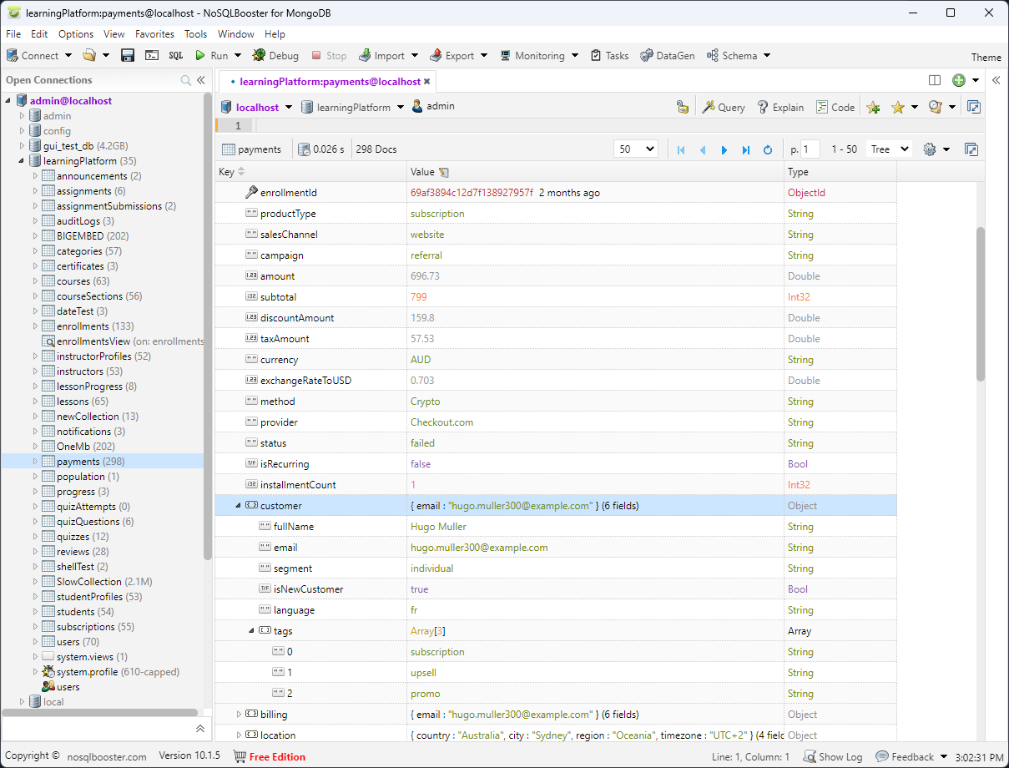Image resolution: width=1009 pixels, height=768 pixels.
Task: Click the hugo.muller300@example.com email value
Action: [479, 548]
